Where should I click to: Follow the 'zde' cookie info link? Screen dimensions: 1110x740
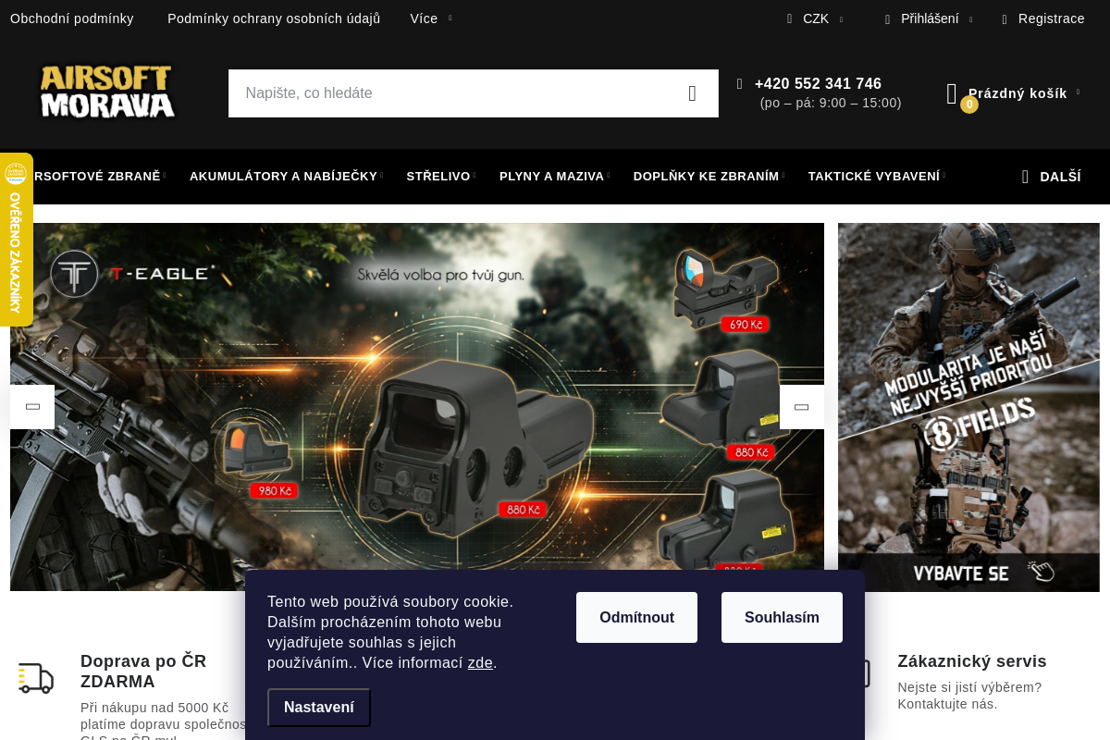pos(480,663)
